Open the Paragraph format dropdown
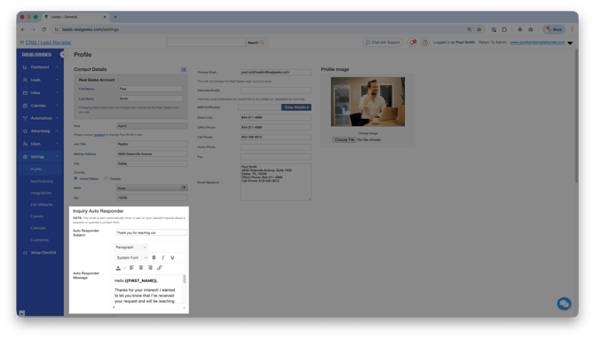Screen dimensions: 595x339 coord(131,248)
